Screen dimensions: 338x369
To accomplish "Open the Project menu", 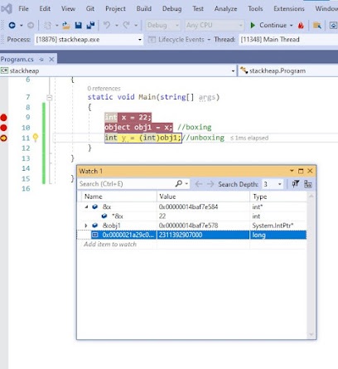I will [115, 9].
